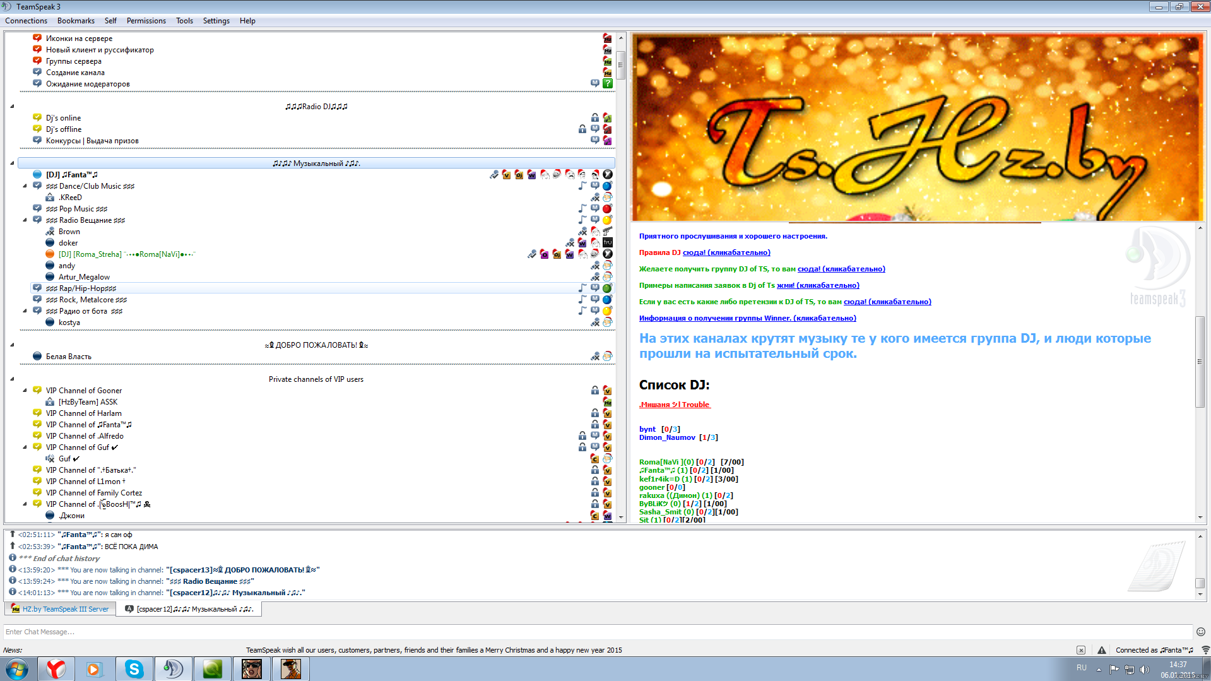The height and width of the screenshot is (681, 1211).
Task: Switch to [cspacer12] Музыкальный chat tab
Action: pyautogui.click(x=189, y=609)
